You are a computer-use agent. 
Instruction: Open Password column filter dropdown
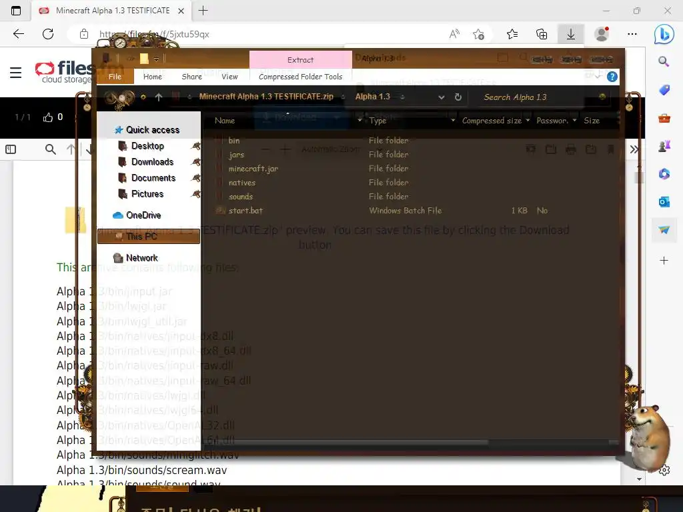pyautogui.click(x=574, y=120)
